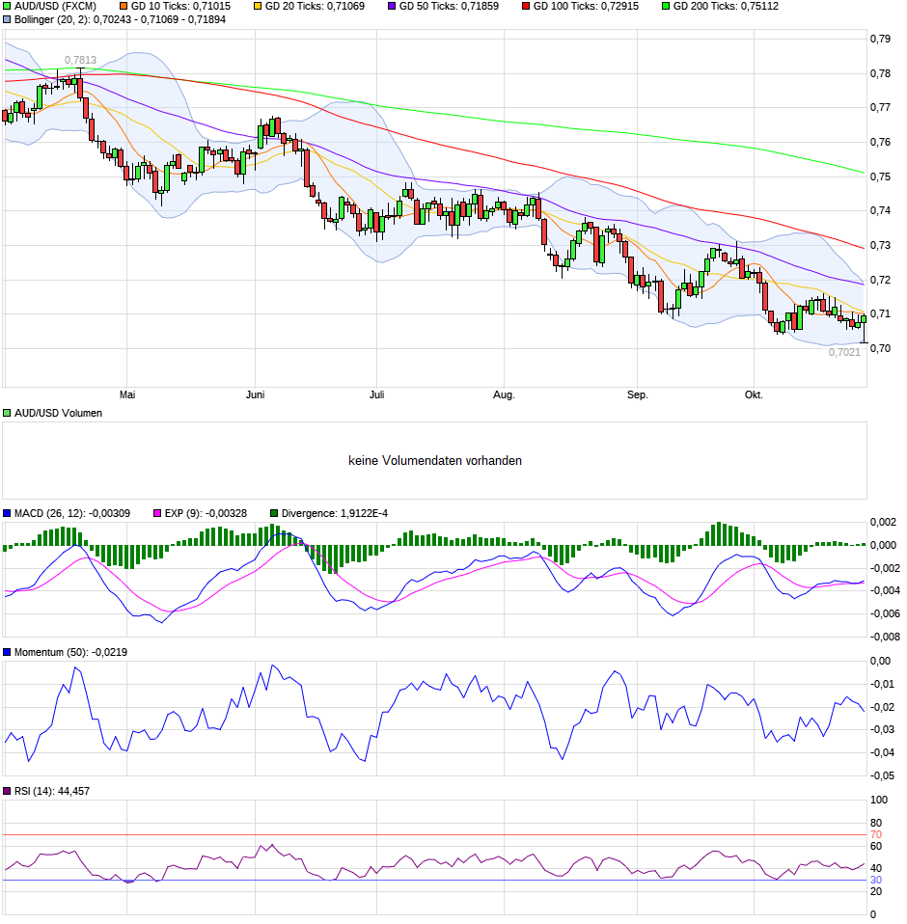The width and height of the screenshot is (907, 924).
Task: Click the GD 50 Ticks: 0,71859 label
Action: pyautogui.click(x=449, y=7)
